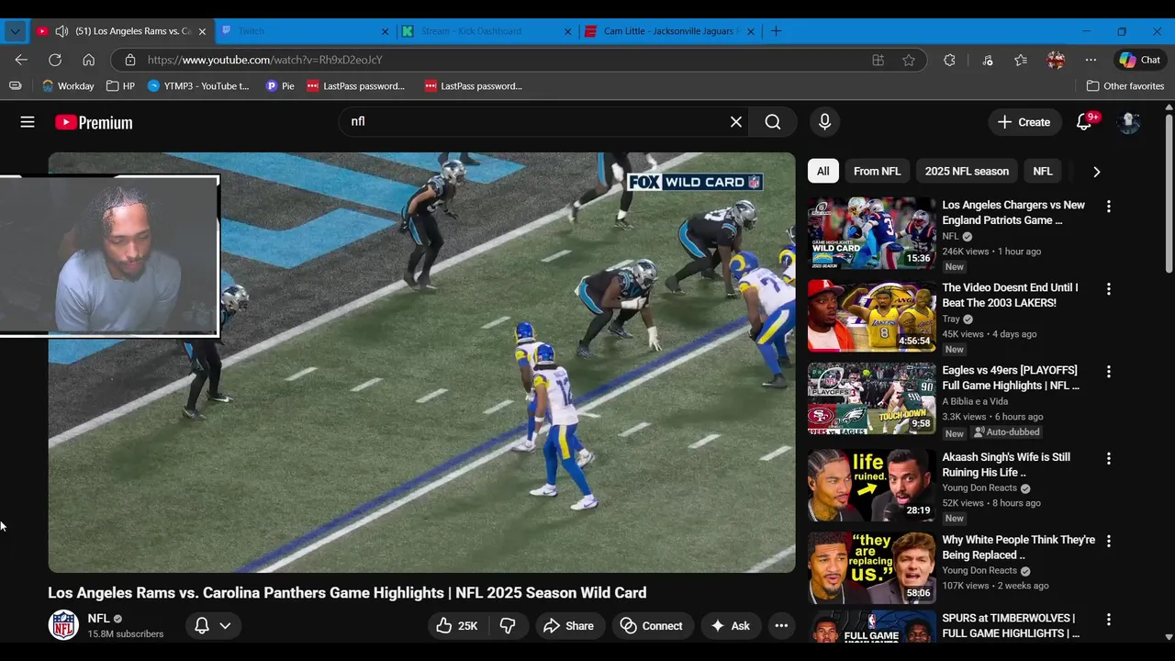Open options for Tray 2003 Lakers video
Screen dimensions: 1175x661
pyautogui.click(x=1108, y=289)
